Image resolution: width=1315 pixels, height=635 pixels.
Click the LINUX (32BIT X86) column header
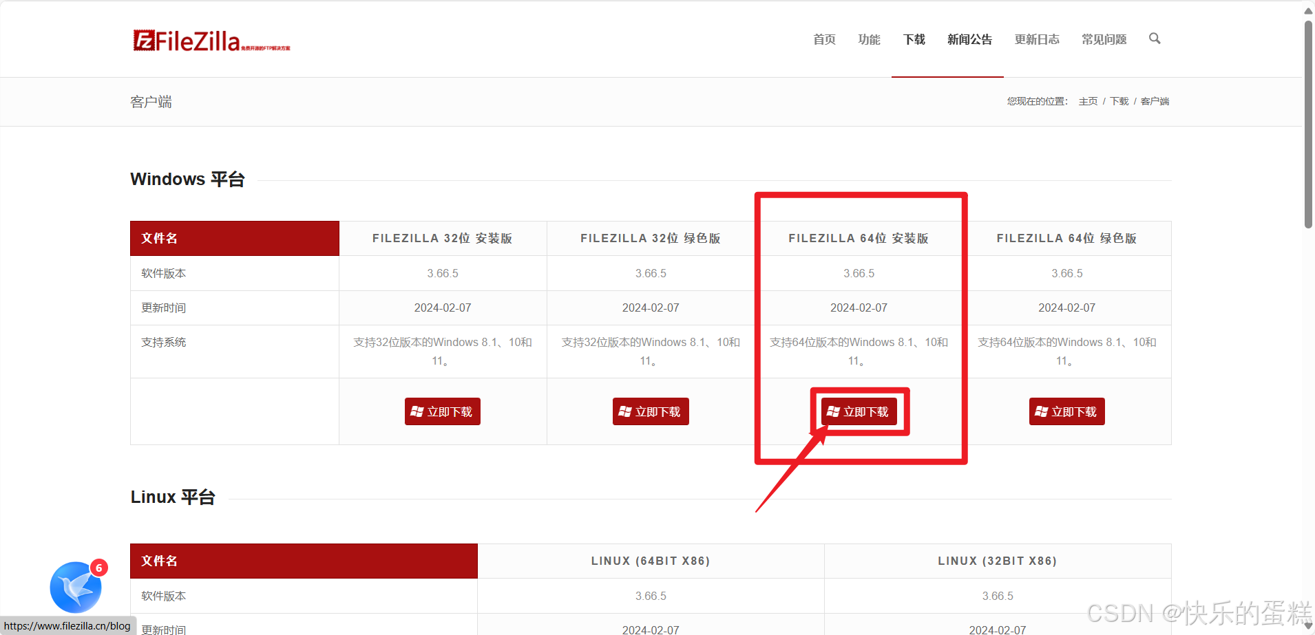998,561
